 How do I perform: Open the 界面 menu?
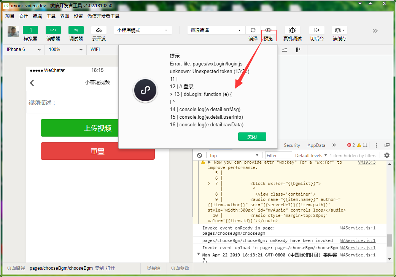[x=65, y=16]
